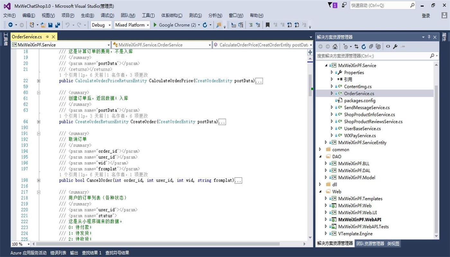Save the current file with the floppy icon
450x257 pixels.
(50, 25)
